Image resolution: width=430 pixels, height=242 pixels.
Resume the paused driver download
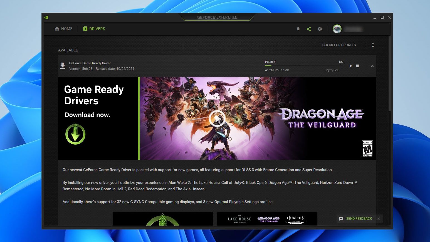point(351,66)
